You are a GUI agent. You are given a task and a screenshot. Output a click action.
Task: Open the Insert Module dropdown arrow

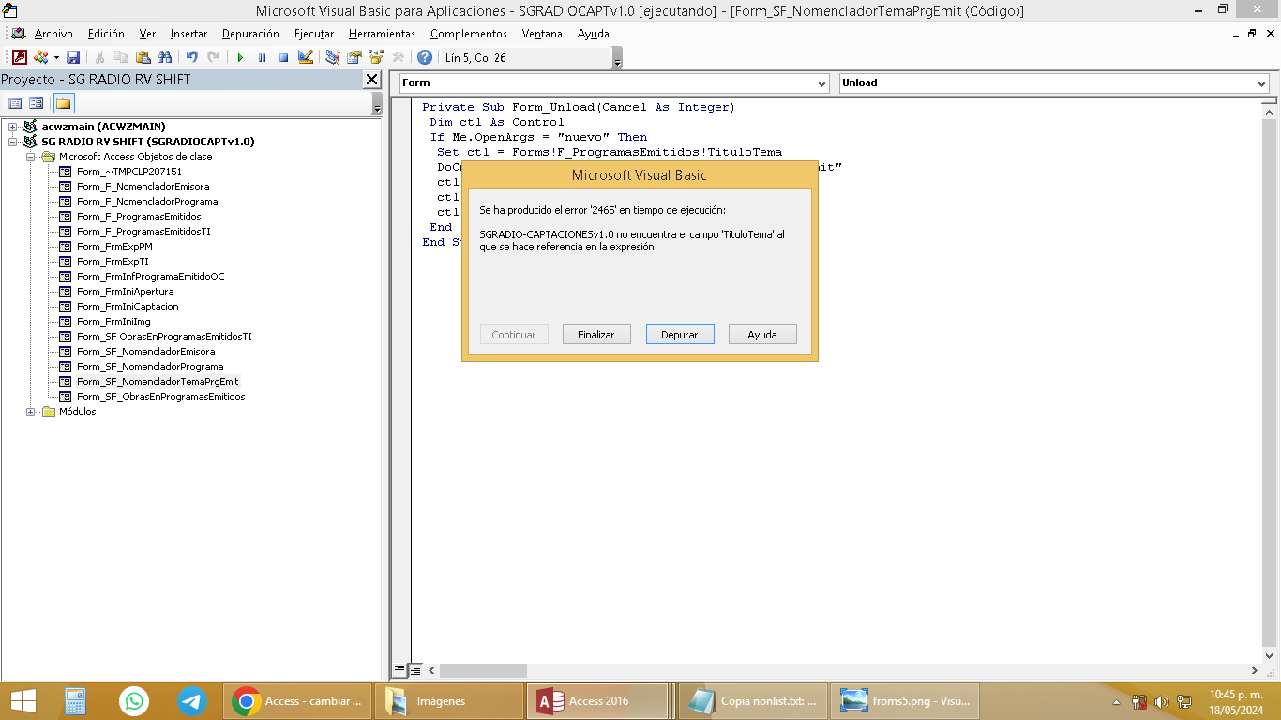[55, 57]
